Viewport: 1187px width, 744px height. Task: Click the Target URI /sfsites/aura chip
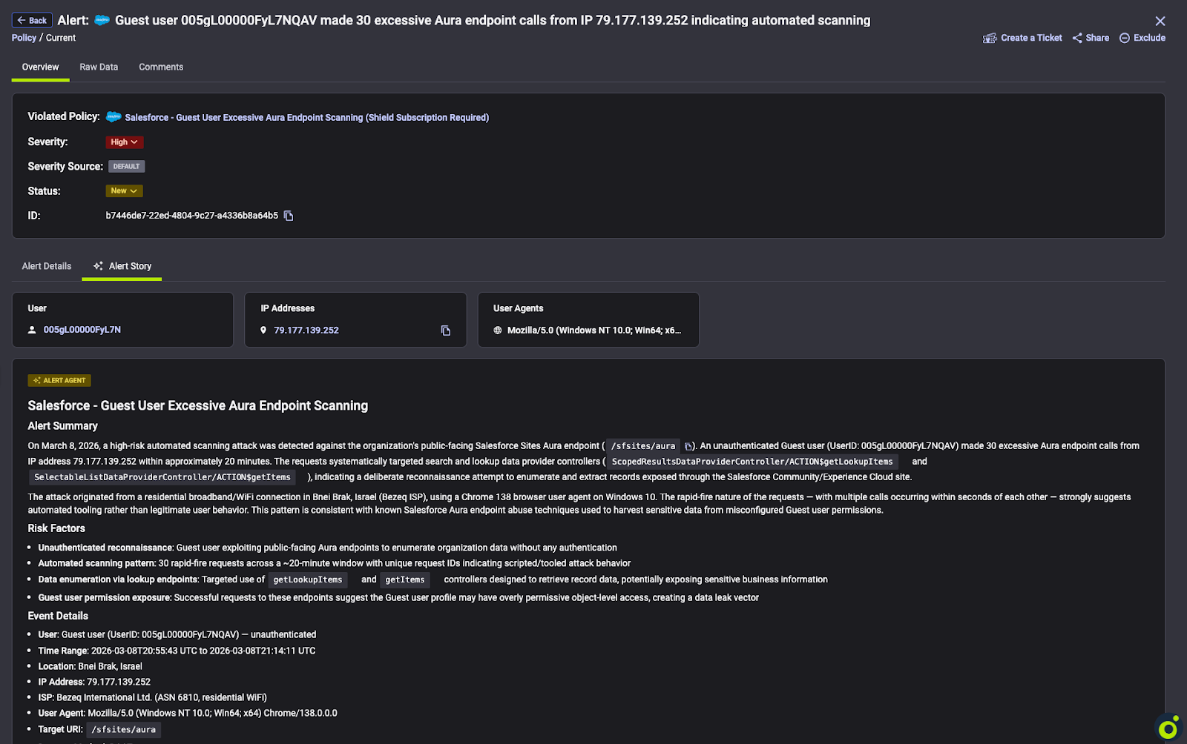124,730
